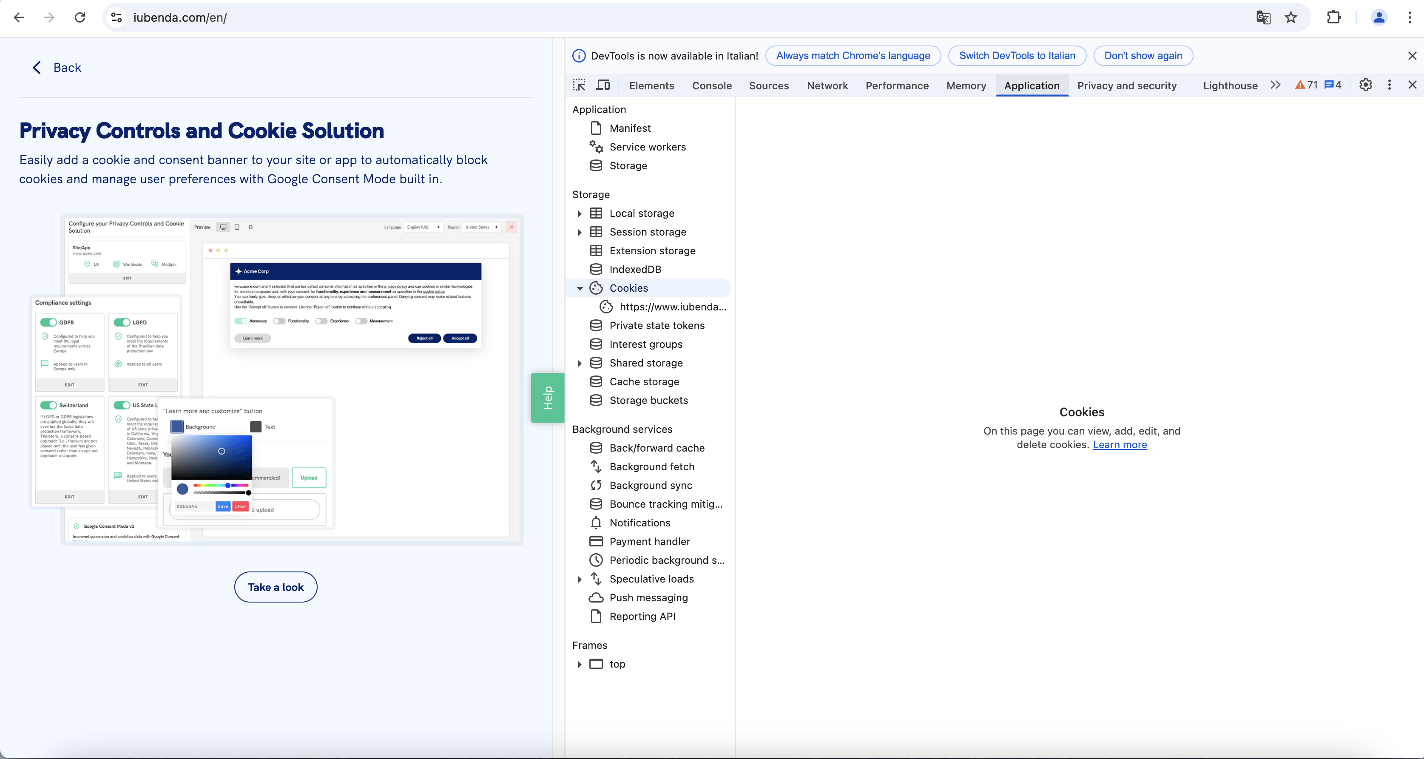Bookmark this page with star icon
The width and height of the screenshot is (1424, 759).
pos(1291,18)
